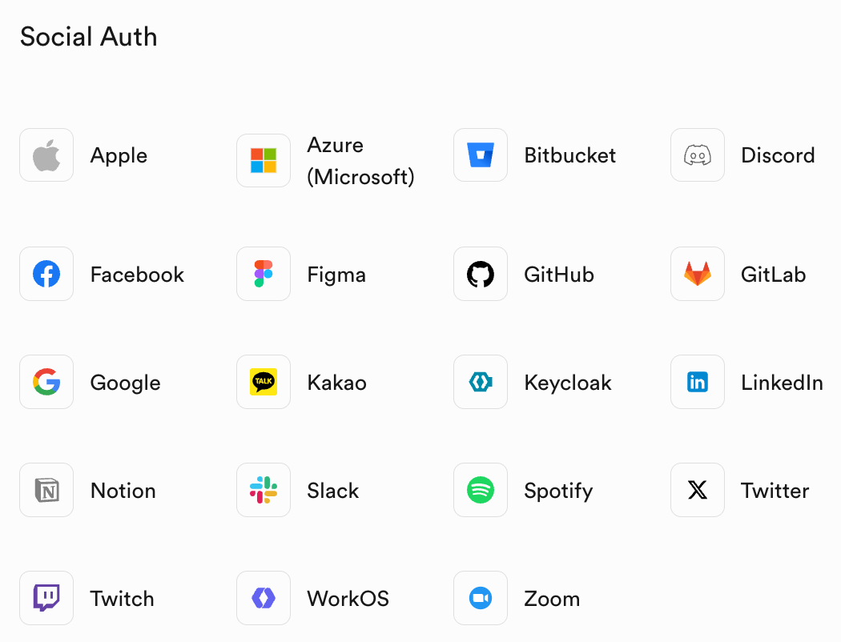841x642 pixels.
Task: Click the Apple logo icon
Action: click(46, 155)
